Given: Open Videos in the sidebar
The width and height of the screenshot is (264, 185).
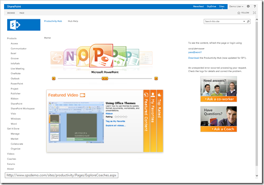Looking at the screenshot, I should pos(11,154).
